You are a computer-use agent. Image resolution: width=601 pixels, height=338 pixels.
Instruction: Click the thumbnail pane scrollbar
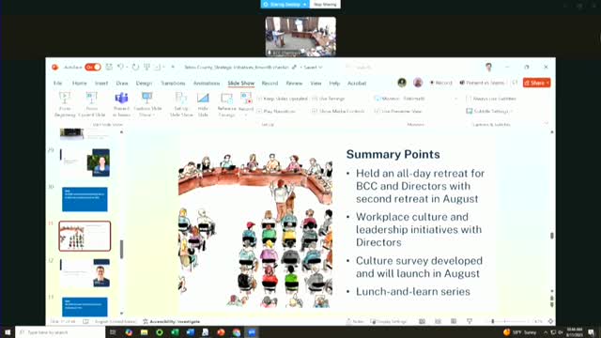click(121, 249)
